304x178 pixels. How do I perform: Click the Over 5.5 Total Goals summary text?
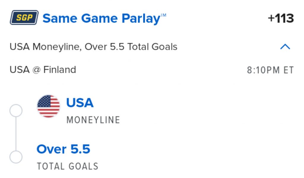(131, 47)
